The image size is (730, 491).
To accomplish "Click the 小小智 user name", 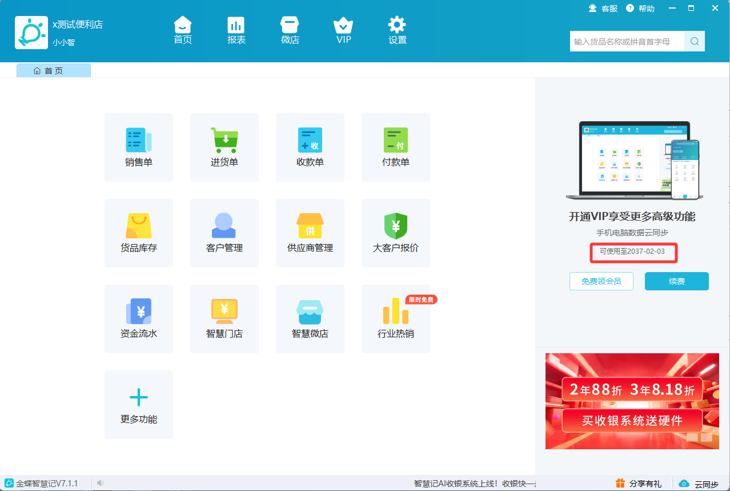I will point(64,42).
